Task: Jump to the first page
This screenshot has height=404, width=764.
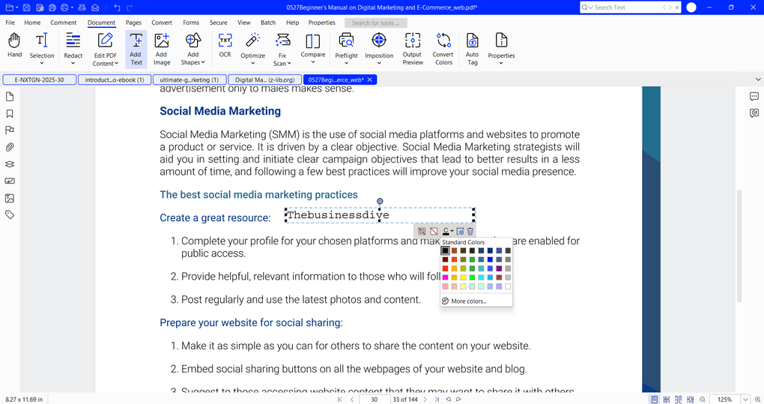Action: (340, 399)
